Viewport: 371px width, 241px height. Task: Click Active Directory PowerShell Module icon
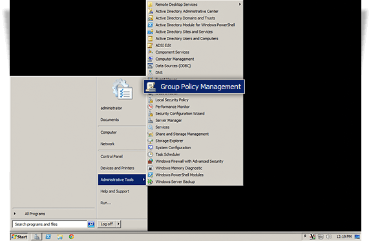tap(150, 25)
